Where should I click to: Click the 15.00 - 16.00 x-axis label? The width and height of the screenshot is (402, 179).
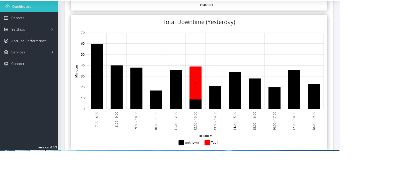pos(255,121)
